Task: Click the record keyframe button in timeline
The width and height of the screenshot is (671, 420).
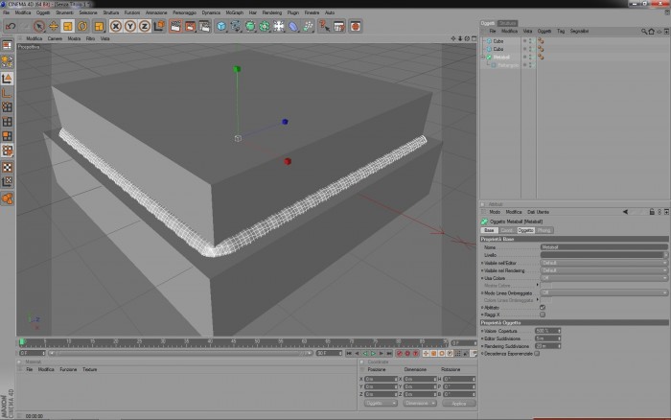Action: pyautogui.click(x=400, y=354)
